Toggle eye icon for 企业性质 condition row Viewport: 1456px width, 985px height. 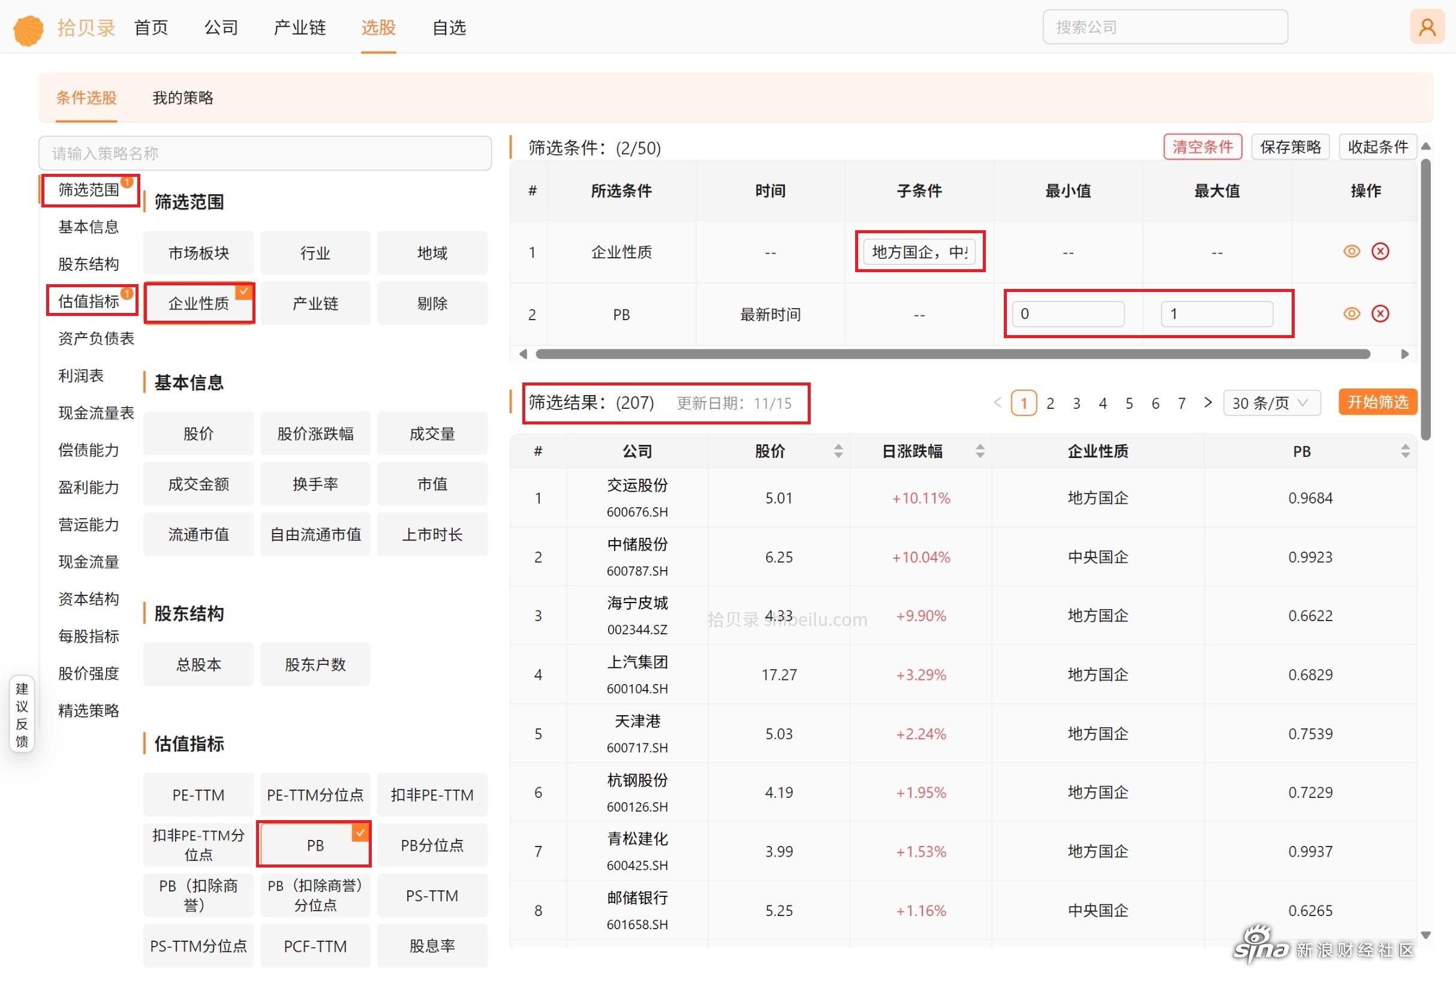point(1352,252)
